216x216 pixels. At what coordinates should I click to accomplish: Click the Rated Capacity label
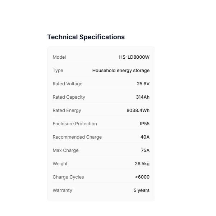point(69,97)
